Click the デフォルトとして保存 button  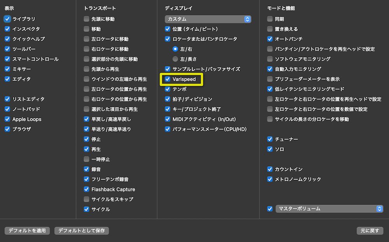click(81, 230)
